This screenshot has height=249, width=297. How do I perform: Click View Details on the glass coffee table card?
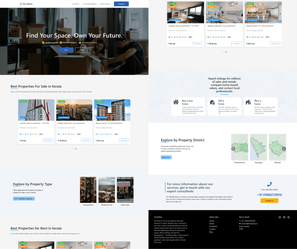pos(236,44)
